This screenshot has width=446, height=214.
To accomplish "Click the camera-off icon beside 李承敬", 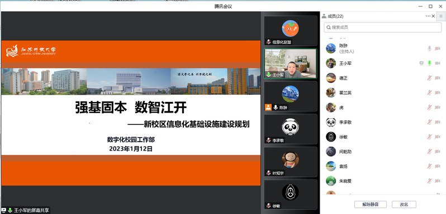I will coord(438,122).
